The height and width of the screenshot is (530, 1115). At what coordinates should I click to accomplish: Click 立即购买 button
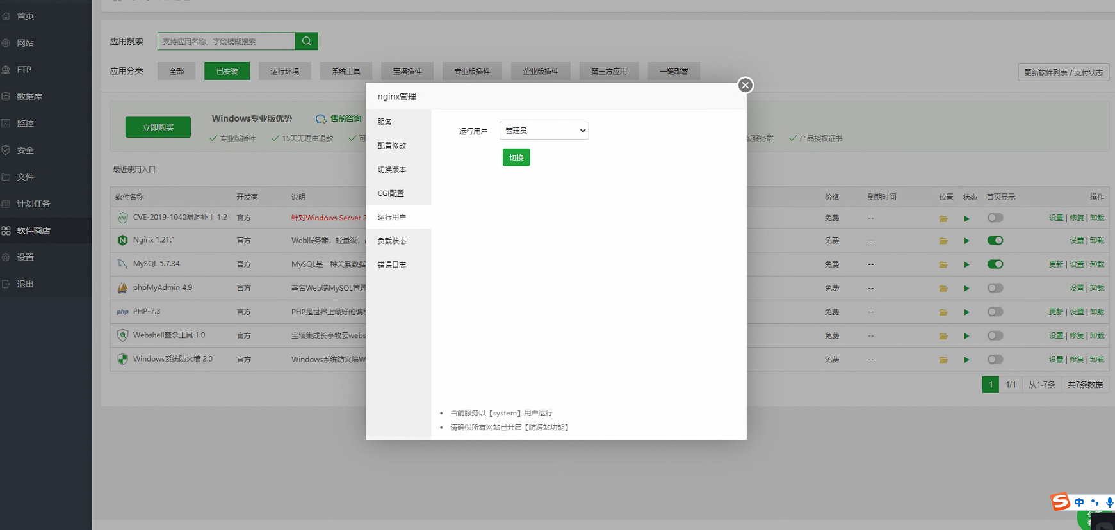pyautogui.click(x=158, y=127)
